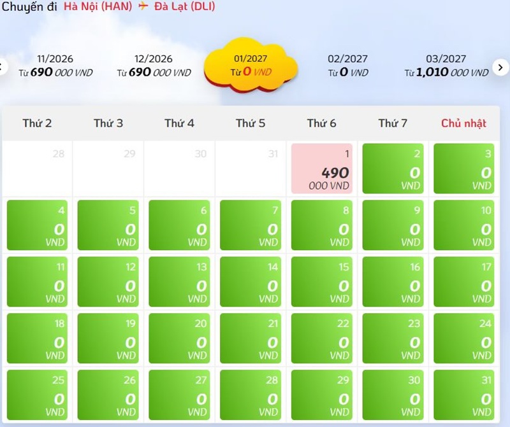The height and width of the screenshot is (427, 510).
Task: Switch to month 12/2026
Action: (154, 66)
